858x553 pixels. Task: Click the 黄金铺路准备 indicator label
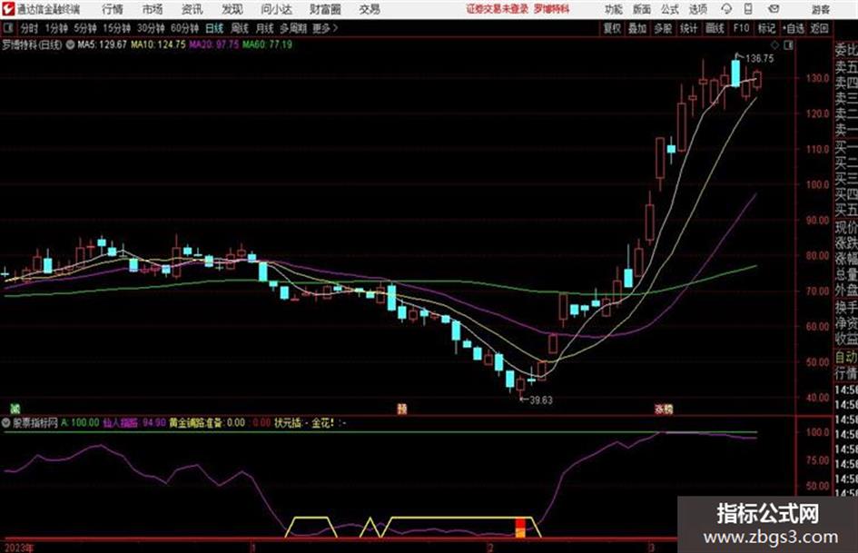pyautogui.click(x=196, y=422)
